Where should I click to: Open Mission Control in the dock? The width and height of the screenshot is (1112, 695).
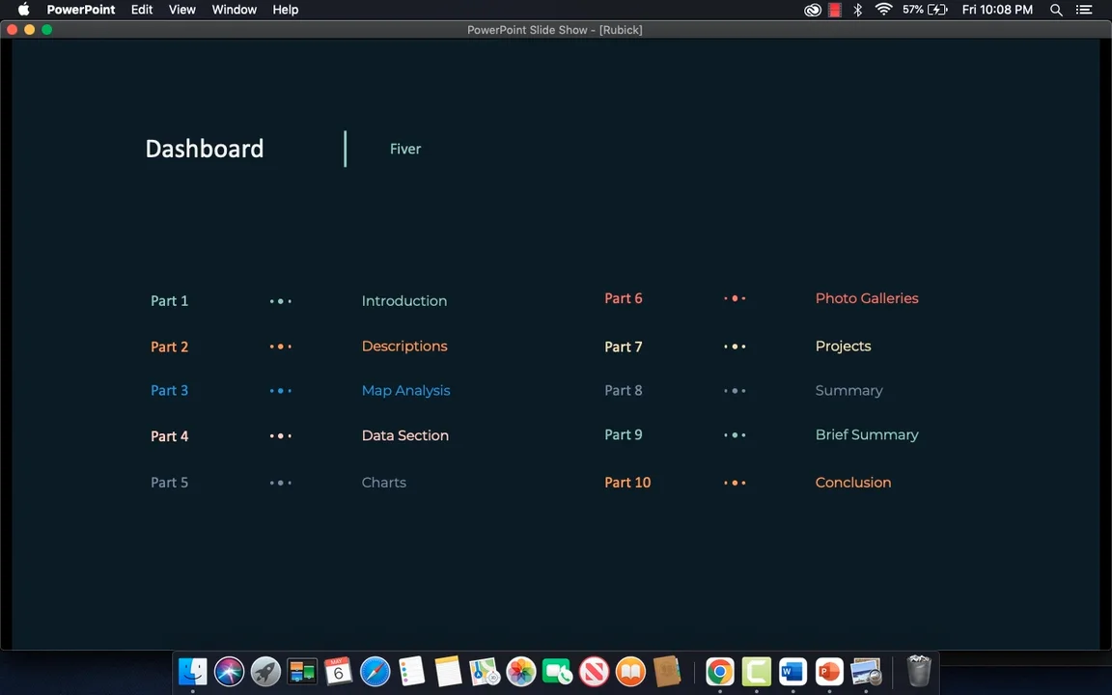coord(302,671)
